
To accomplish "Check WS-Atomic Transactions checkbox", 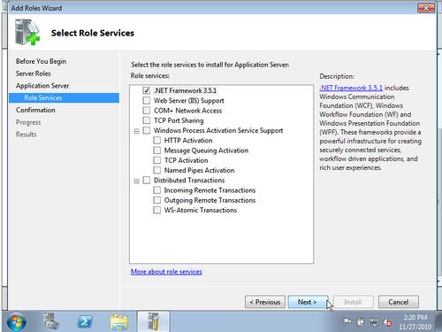I will click(157, 210).
